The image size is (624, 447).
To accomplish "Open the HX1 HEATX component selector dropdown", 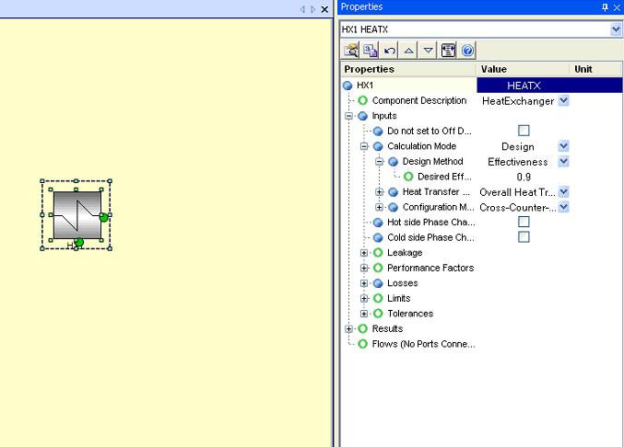I will click(x=616, y=29).
